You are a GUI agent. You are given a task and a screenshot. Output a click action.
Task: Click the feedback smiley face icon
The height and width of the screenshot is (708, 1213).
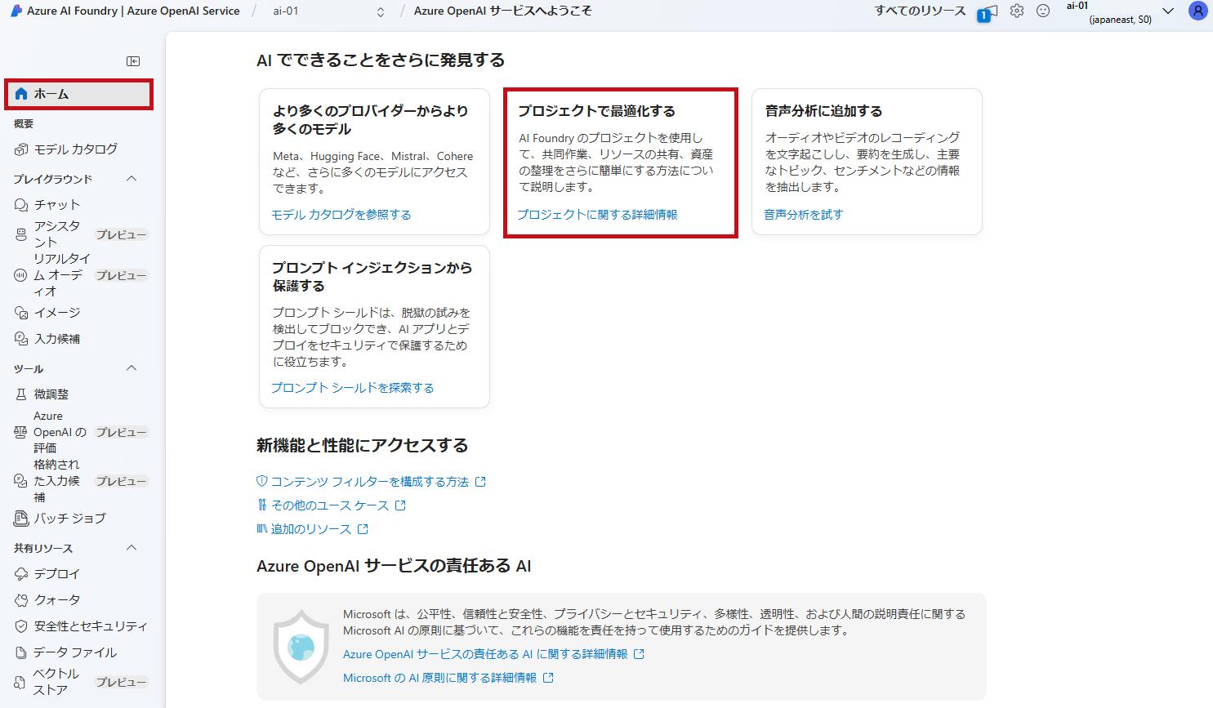click(x=1043, y=11)
